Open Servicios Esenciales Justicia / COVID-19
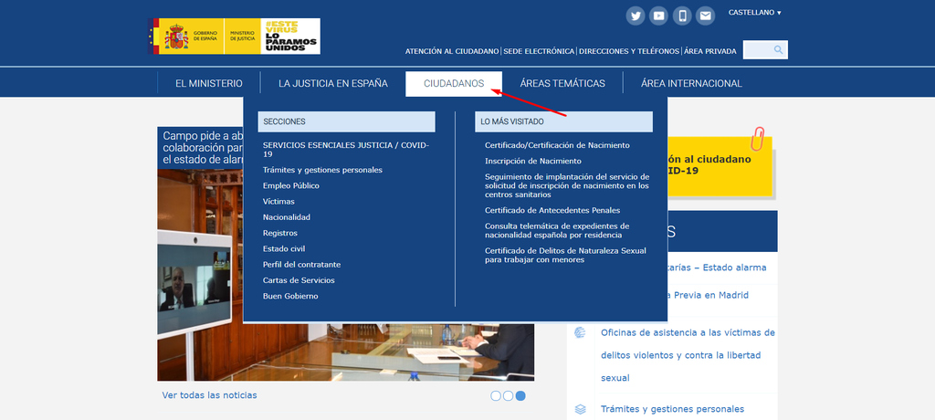 tap(346, 150)
